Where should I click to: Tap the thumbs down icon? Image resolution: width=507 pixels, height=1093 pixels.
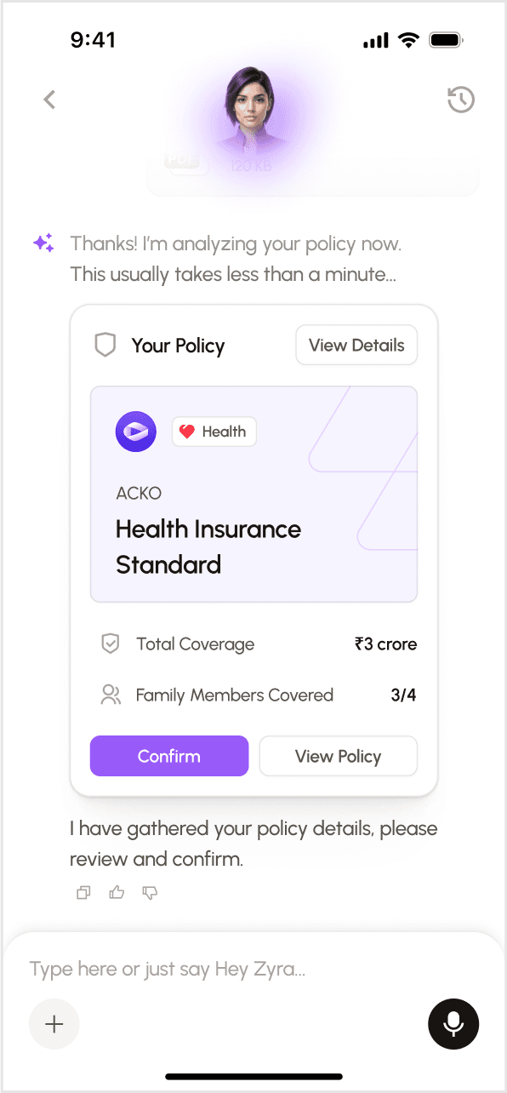point(150,892)
